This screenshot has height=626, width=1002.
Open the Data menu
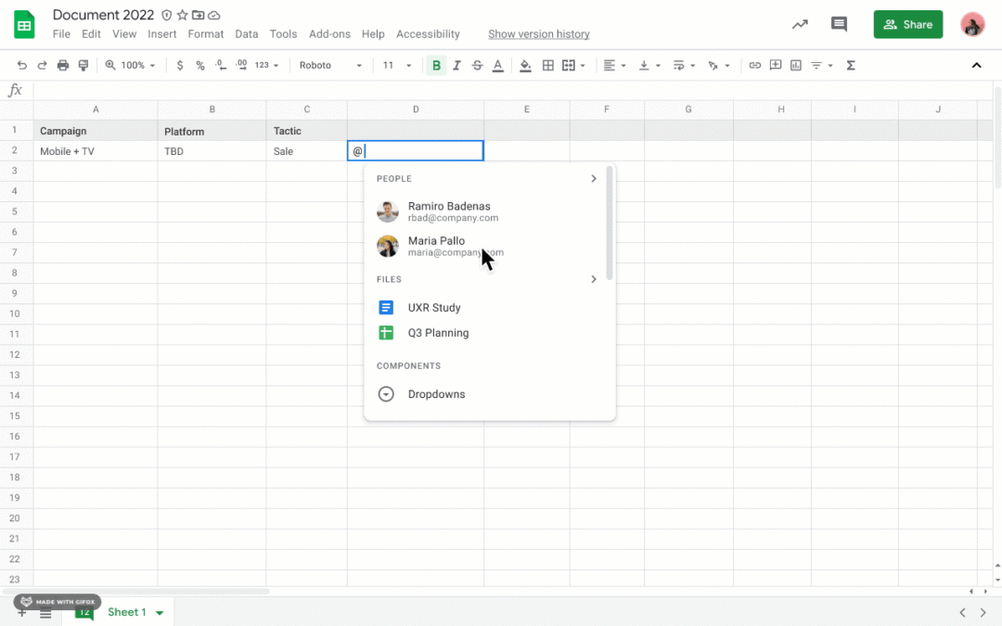point(246,34)
